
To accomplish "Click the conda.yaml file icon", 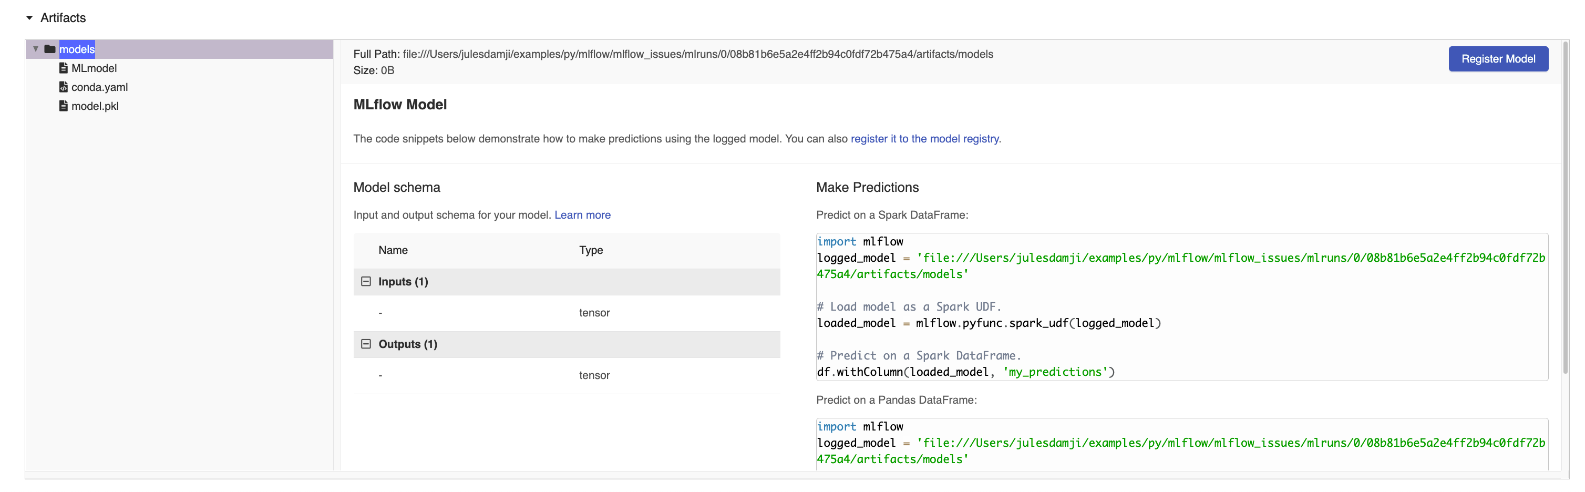I will pos(64,87).
